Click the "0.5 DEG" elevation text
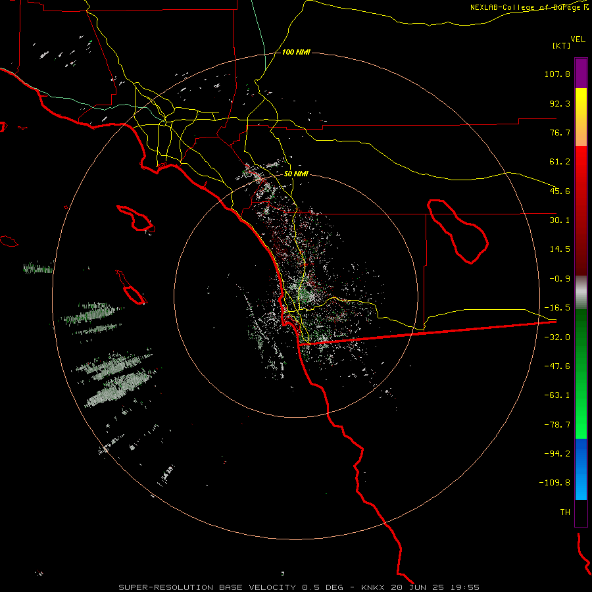Viewport: 592px width, 592px height. pos(323,587)
